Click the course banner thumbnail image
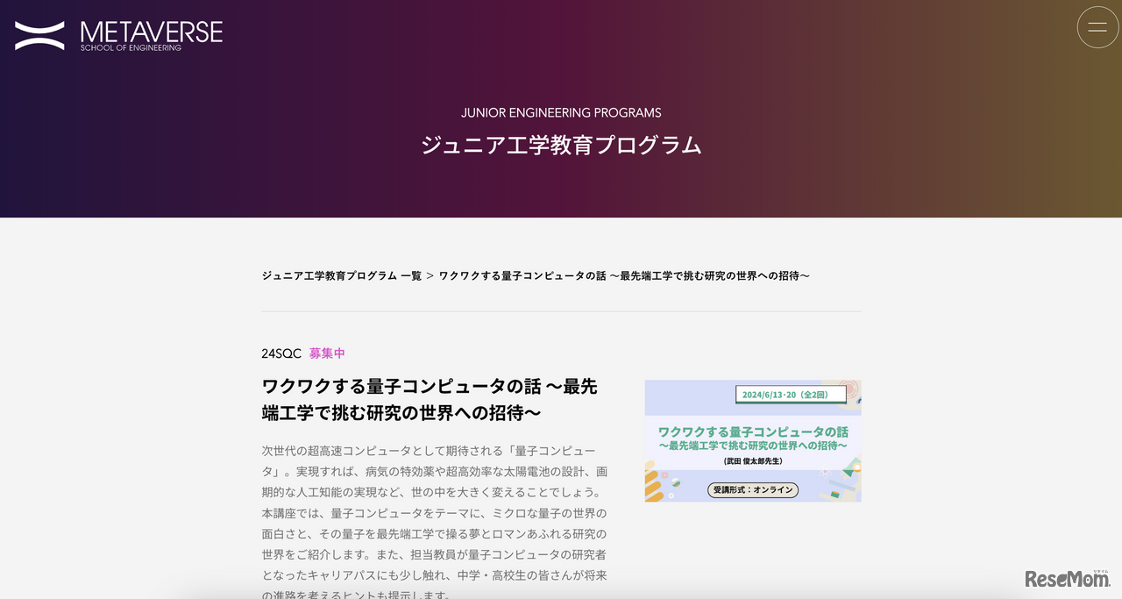 point(753,440)
